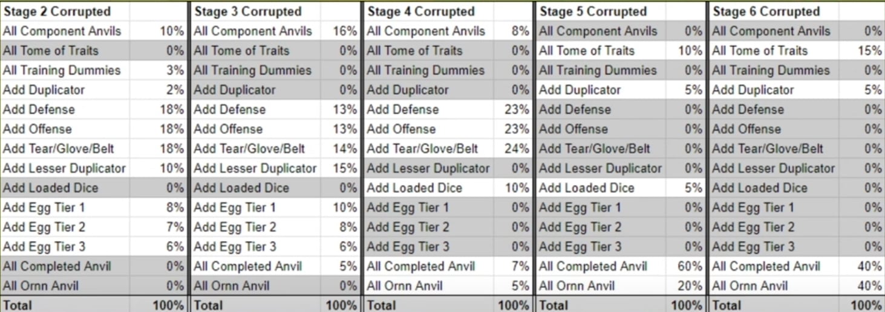Select Stage 6 Add Duplicator label cell
885x312 pixels.
pos(753,90)
